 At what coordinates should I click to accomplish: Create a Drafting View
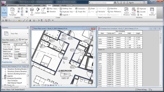[x=66, y=8]
